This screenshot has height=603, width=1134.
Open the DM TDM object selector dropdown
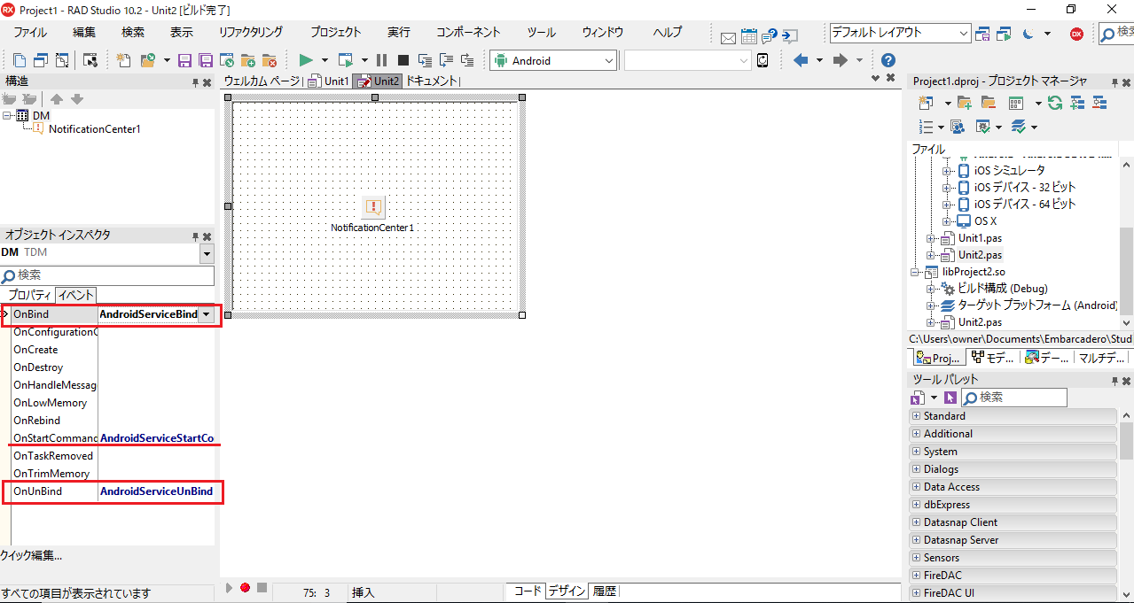pyautogui.click(x=207, y=253)
